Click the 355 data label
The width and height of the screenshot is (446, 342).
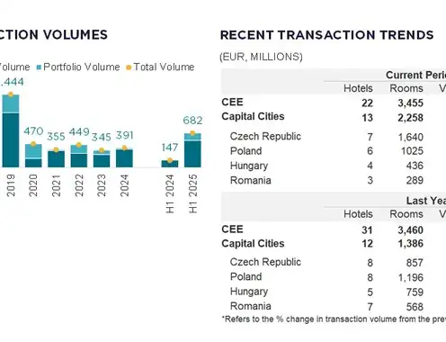(x=56, y=137)
